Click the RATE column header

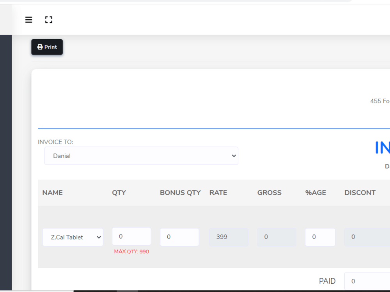218,193
